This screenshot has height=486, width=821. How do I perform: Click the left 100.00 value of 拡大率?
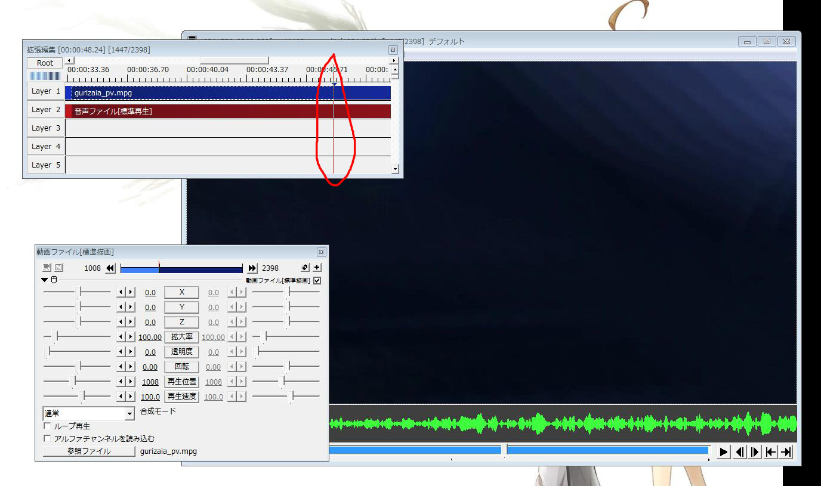coord(150,338)
